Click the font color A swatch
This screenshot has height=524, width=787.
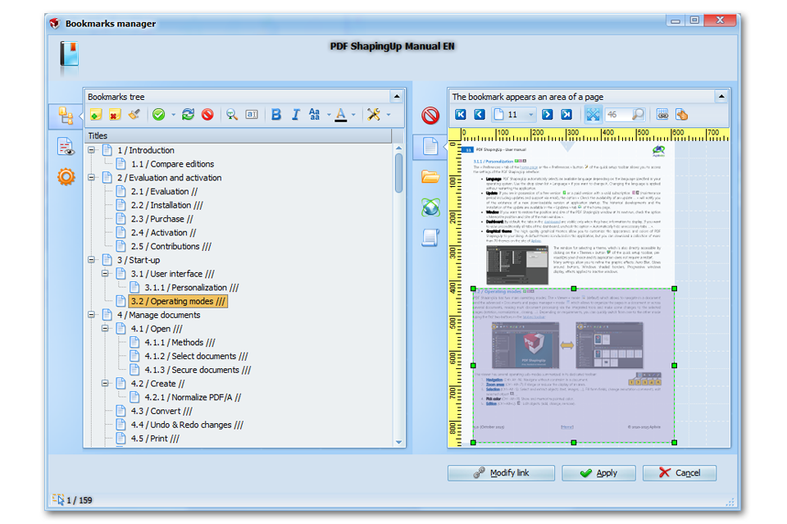pos(341,115)
